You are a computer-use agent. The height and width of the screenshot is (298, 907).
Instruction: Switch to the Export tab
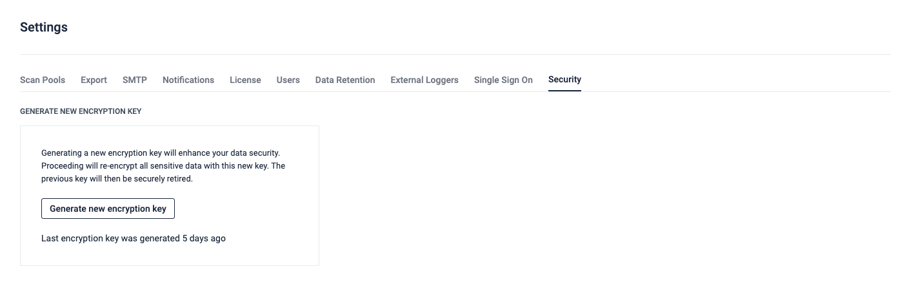[94, 80]
